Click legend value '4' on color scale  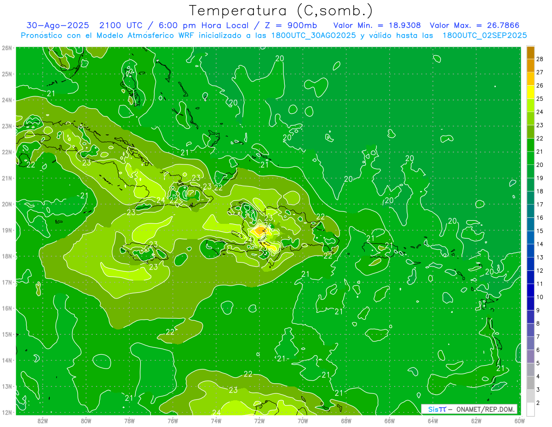pos(538,376)
